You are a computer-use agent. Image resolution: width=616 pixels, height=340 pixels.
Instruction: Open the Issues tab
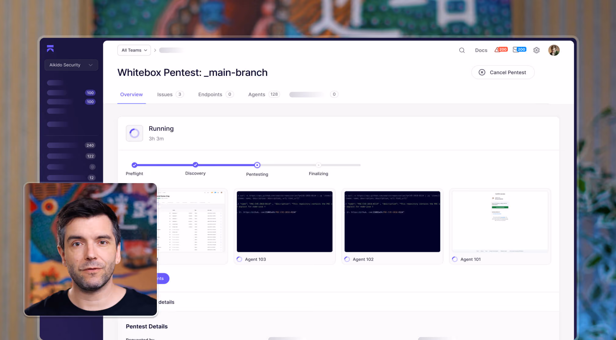pyautogui.click(x=170, y=94)
